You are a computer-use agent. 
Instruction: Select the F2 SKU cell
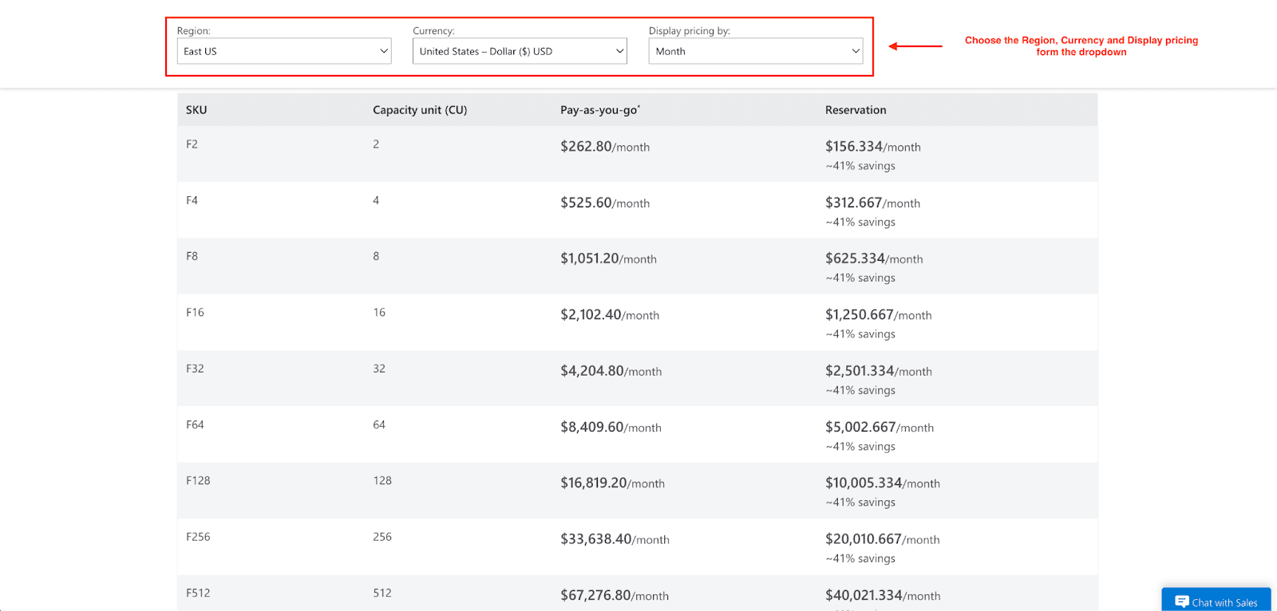(192, 144)
